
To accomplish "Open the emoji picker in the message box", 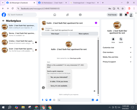I will [x=93, y=100].
